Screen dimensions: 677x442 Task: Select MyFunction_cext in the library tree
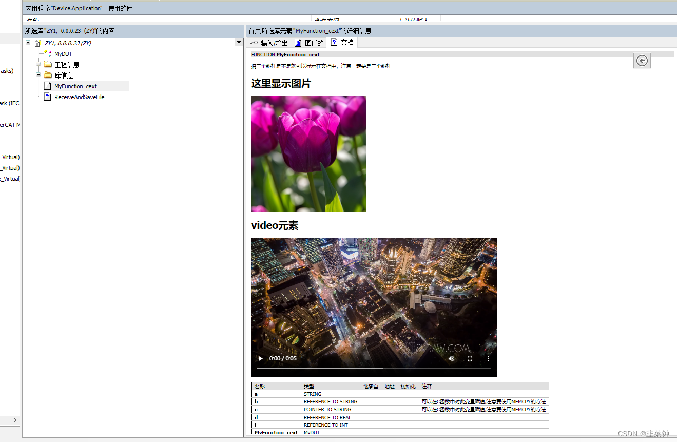[75, 86]
